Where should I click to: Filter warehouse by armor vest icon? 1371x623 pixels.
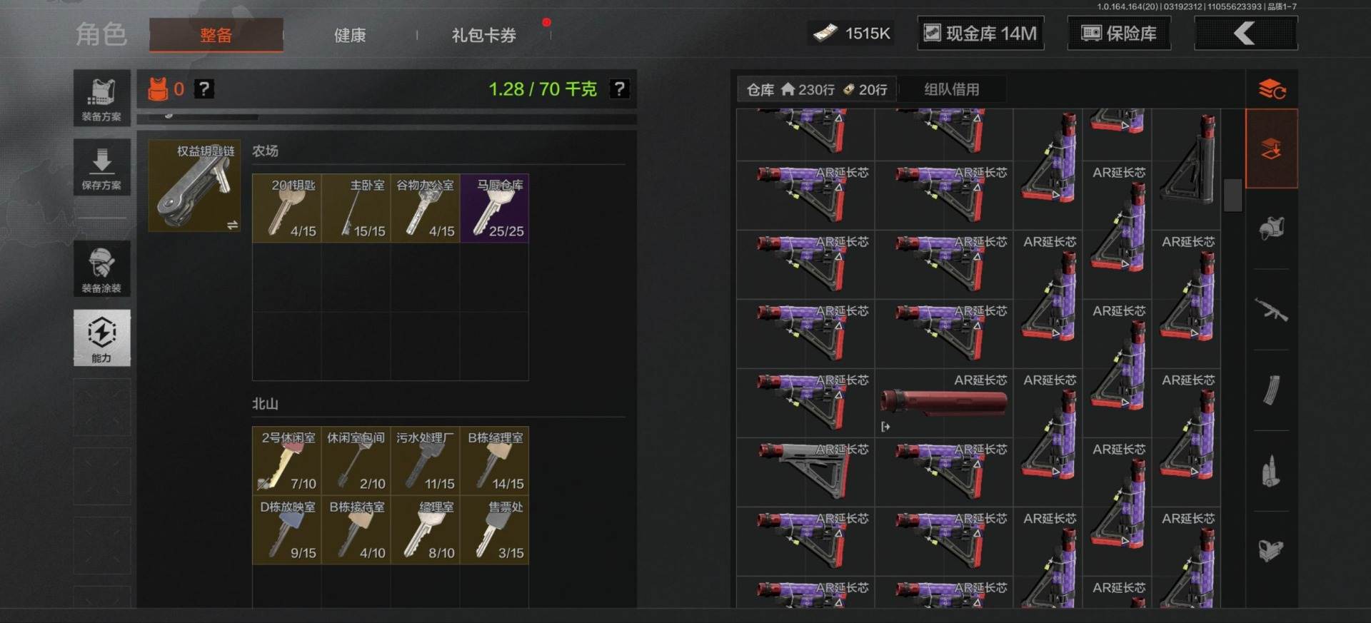[1271, 228]
